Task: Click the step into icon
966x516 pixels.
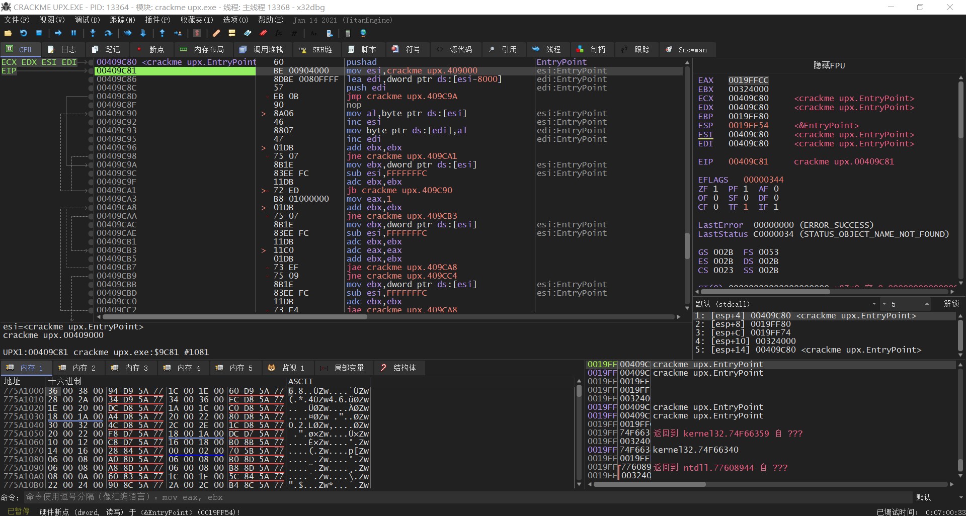Action: coord(93,33)
